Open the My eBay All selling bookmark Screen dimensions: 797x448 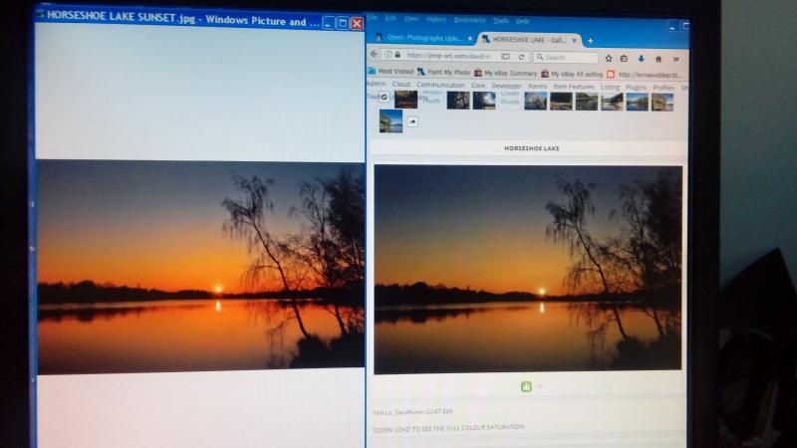(x=572, y=74)
